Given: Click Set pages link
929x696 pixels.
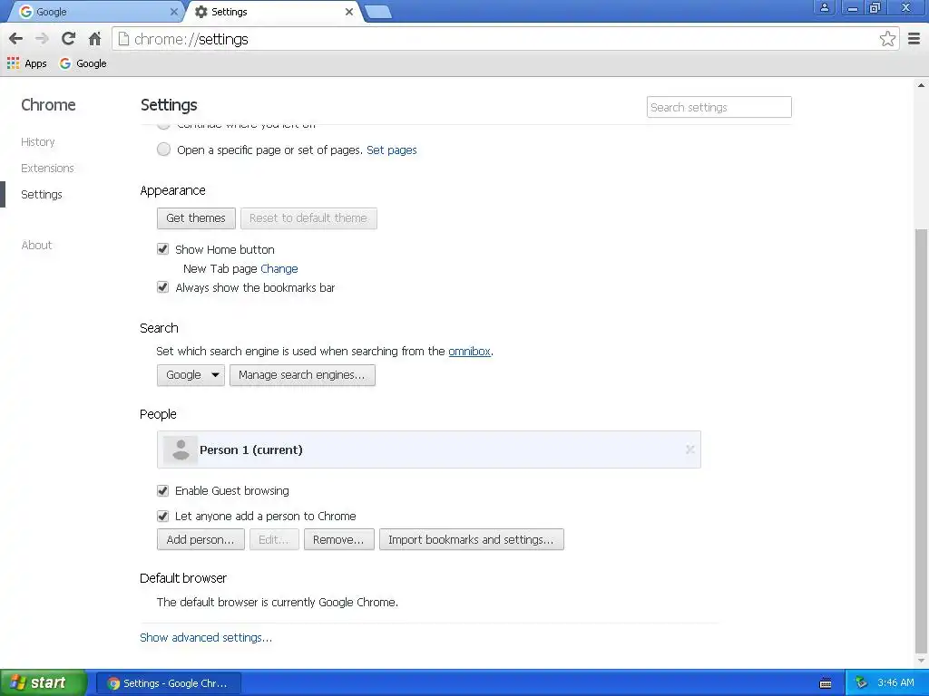Looking at the screenshot, I should [392, 150].
